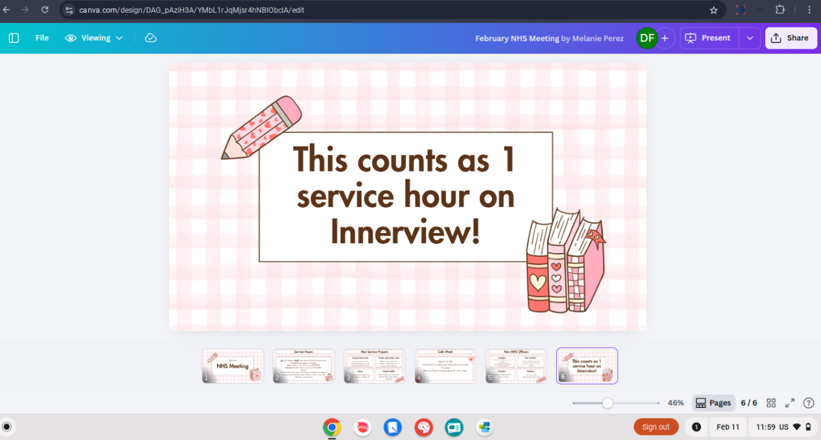Click the pencil illustration on slide
The width and height of the screenshot is (821, 440).
click(261, 127)
